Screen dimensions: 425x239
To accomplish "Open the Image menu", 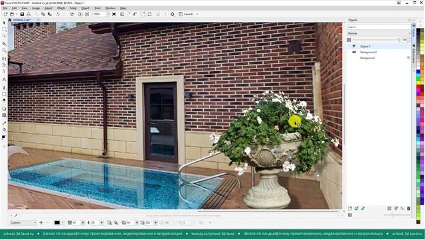I will (36, 9).
